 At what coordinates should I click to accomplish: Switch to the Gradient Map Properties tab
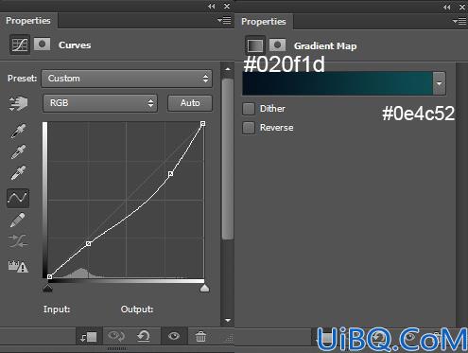pyautogui.click(x=264, y=22)
